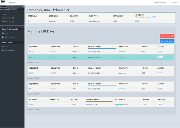
Task: Collapse the sidebar with the chevron arrow
Action: 23,7
